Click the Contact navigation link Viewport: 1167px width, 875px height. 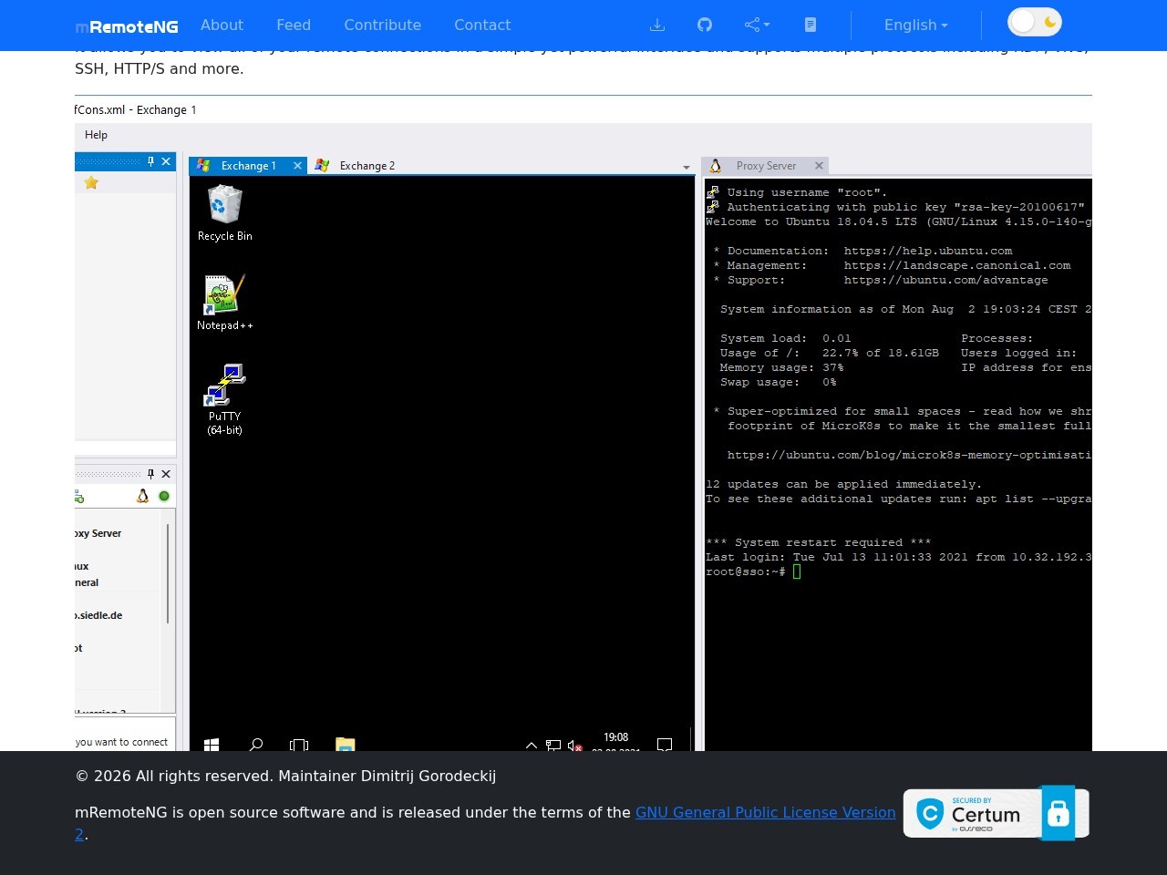(482, 25)
